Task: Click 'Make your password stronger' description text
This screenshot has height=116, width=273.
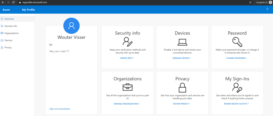Action: pos(237,51)
